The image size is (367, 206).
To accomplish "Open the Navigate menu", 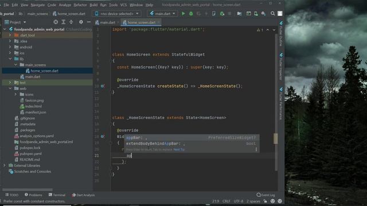I will (38, 5).
